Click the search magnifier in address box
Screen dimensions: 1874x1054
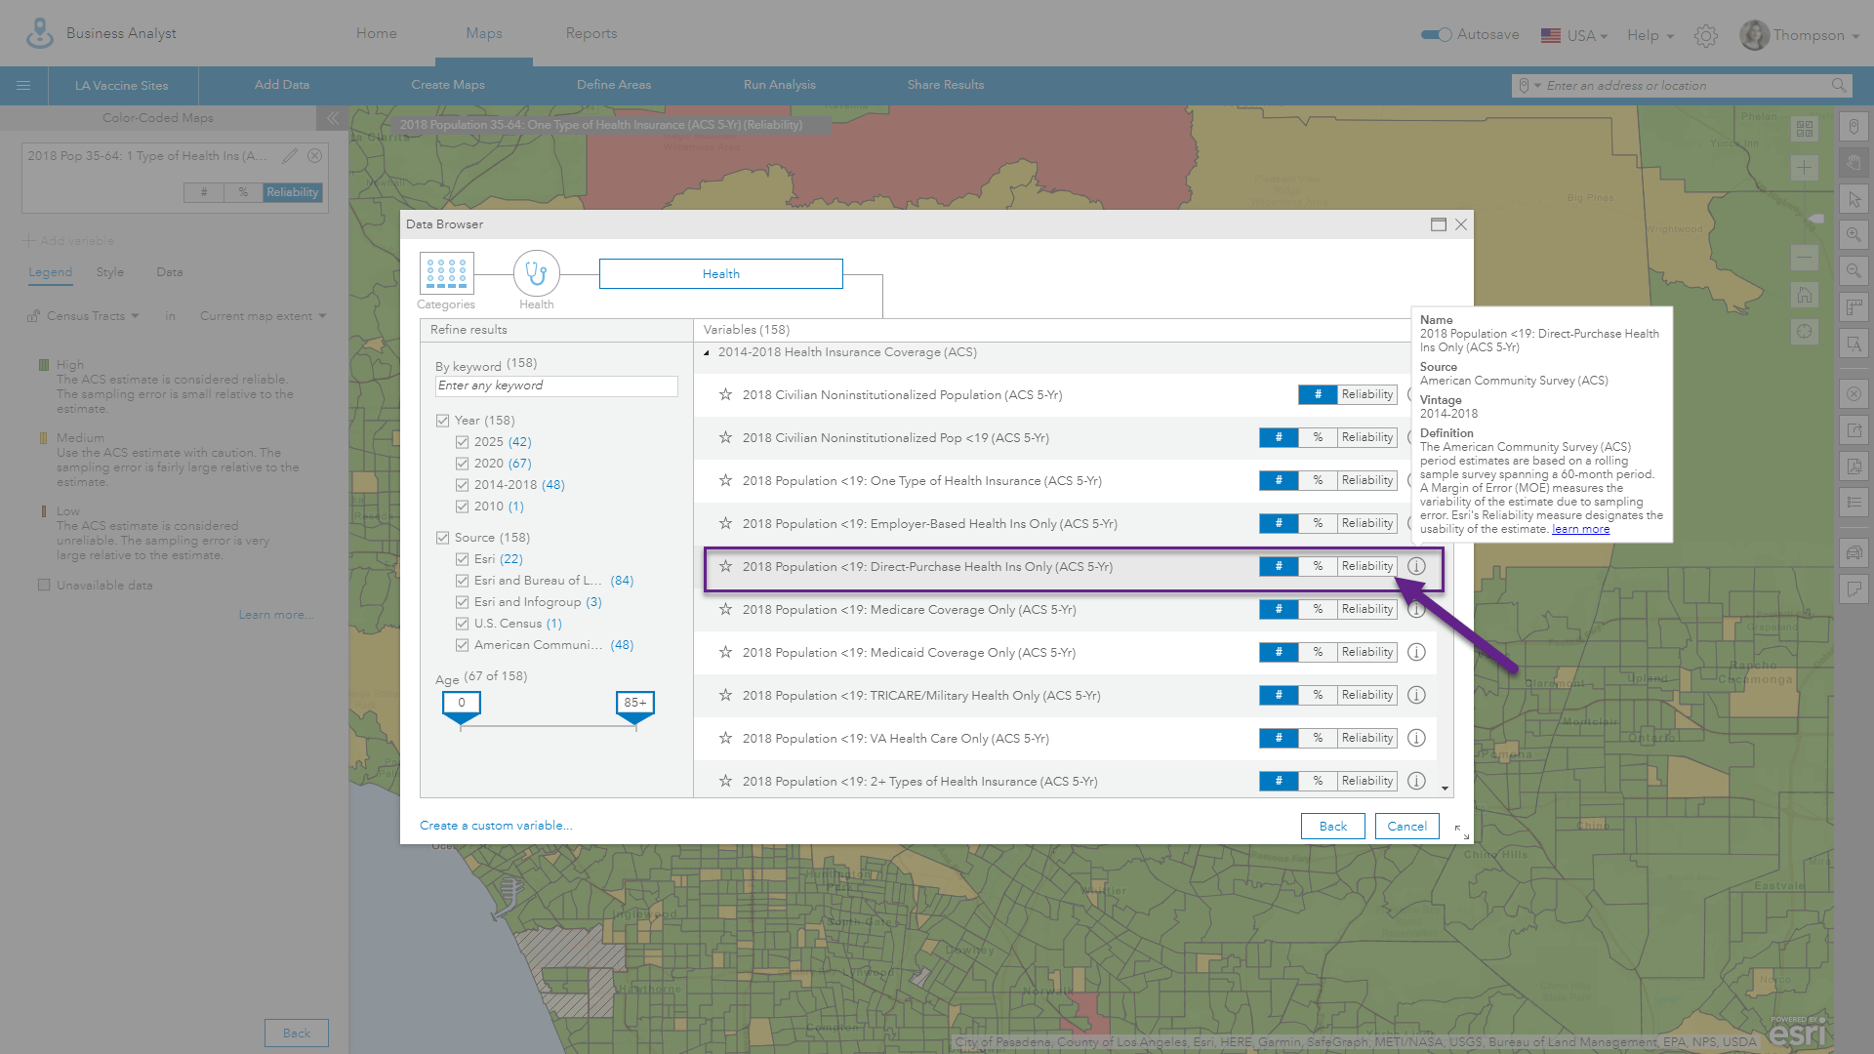point(1839,86)
